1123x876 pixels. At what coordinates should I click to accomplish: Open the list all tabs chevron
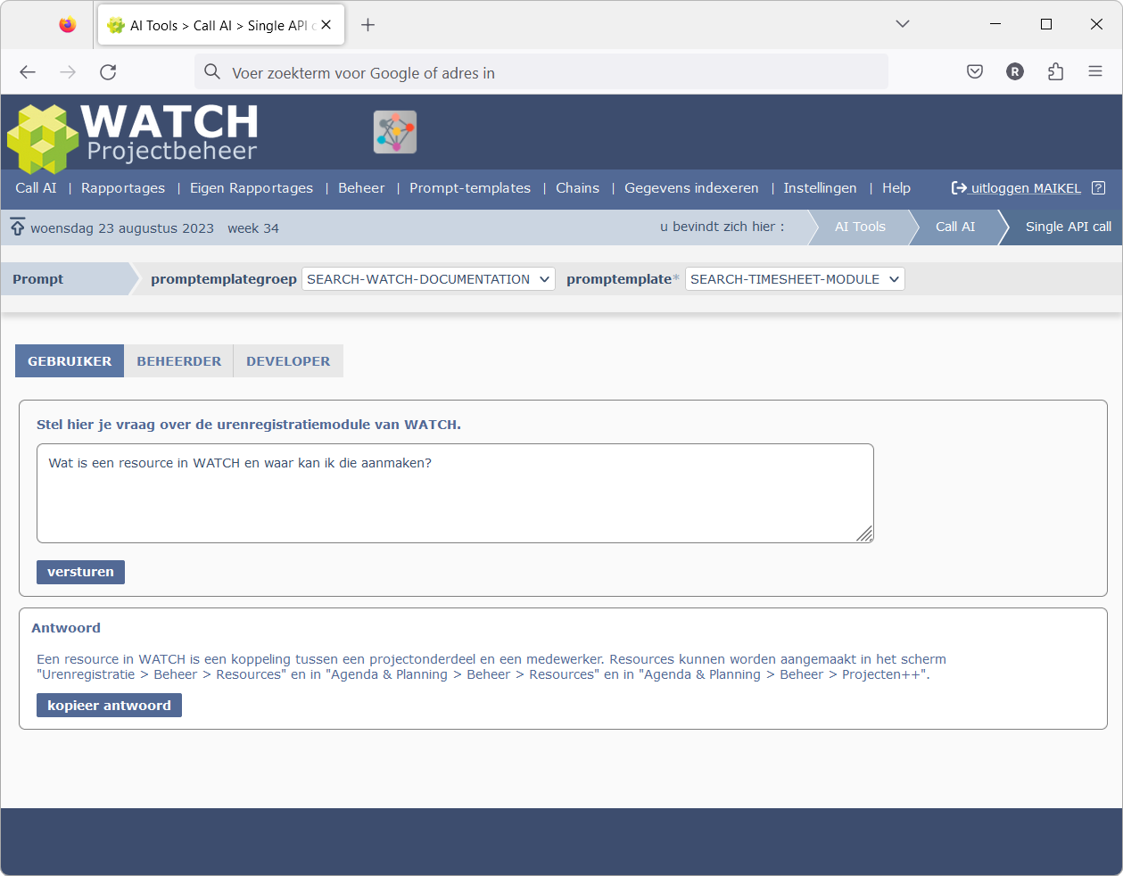[x=903, y=24]
